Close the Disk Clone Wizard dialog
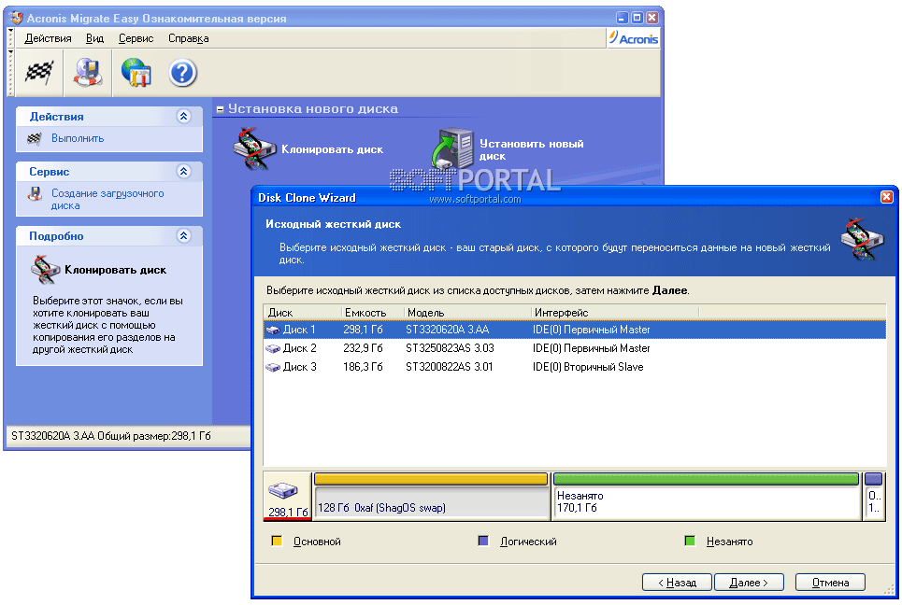Screen dimensions: 902x605 (x=886, y=197)
